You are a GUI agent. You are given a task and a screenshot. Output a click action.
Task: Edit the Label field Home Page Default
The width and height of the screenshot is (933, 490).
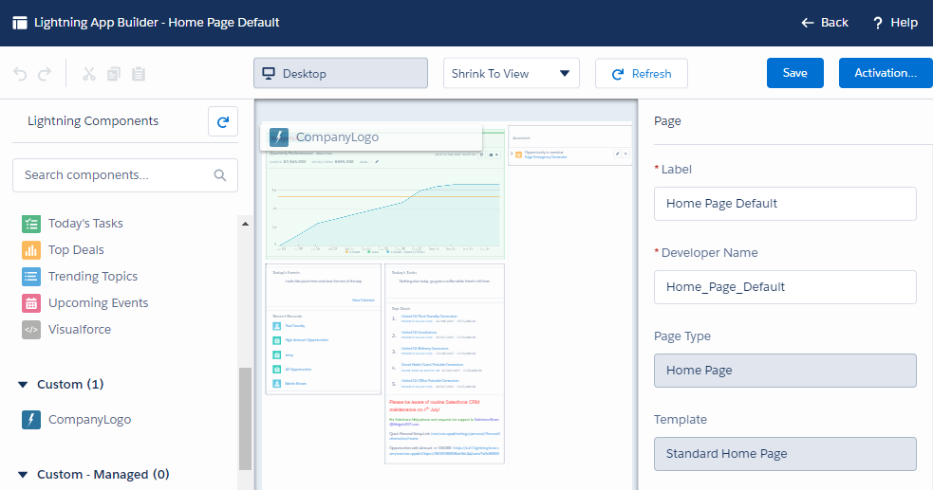click(785, 204)
